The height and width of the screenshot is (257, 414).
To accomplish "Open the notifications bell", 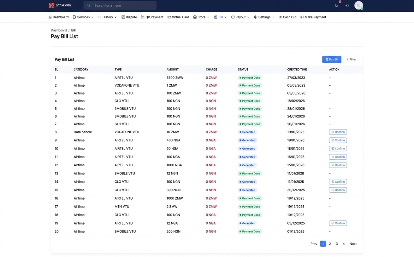I will pyautogui.click(x=336, y=5).
